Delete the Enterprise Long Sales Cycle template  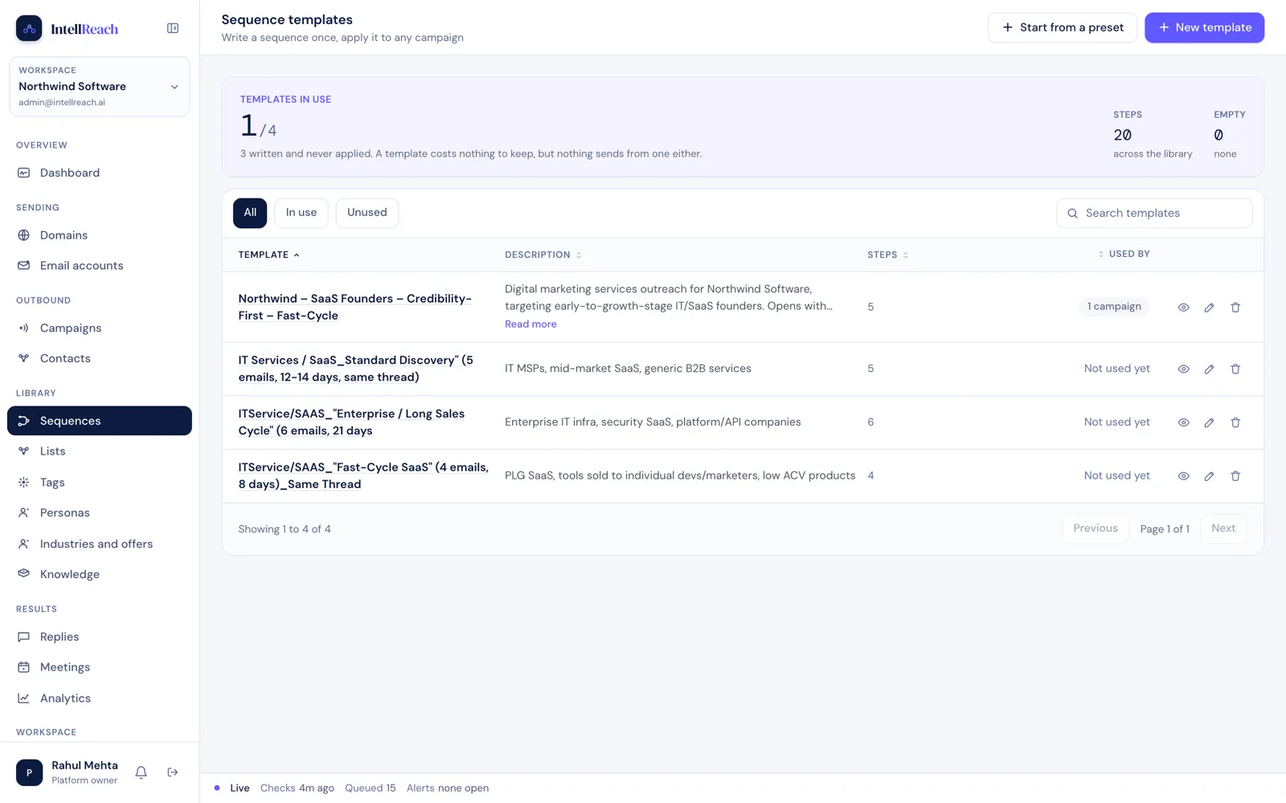click(1235, 422)
